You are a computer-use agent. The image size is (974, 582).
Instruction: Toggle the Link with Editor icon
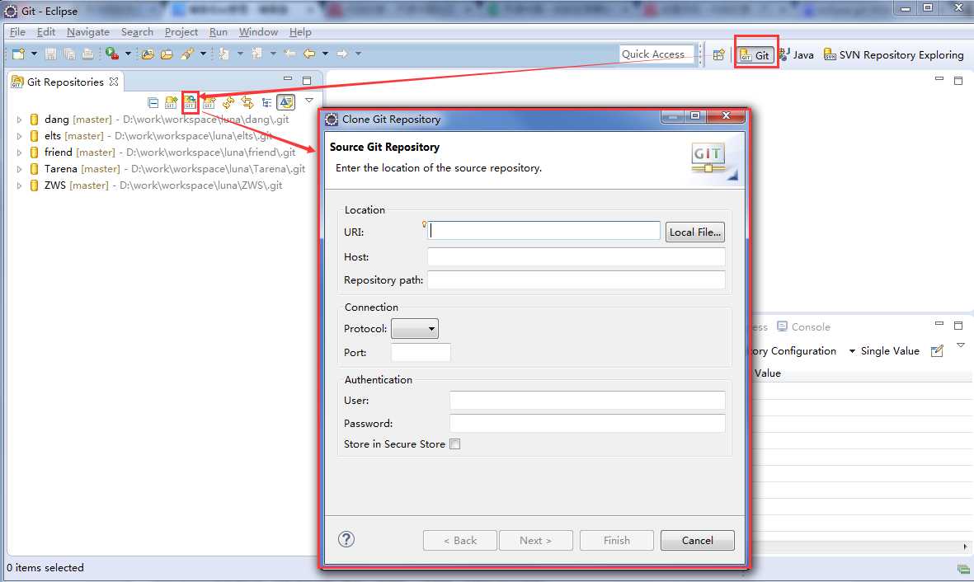tap(285, 102)
